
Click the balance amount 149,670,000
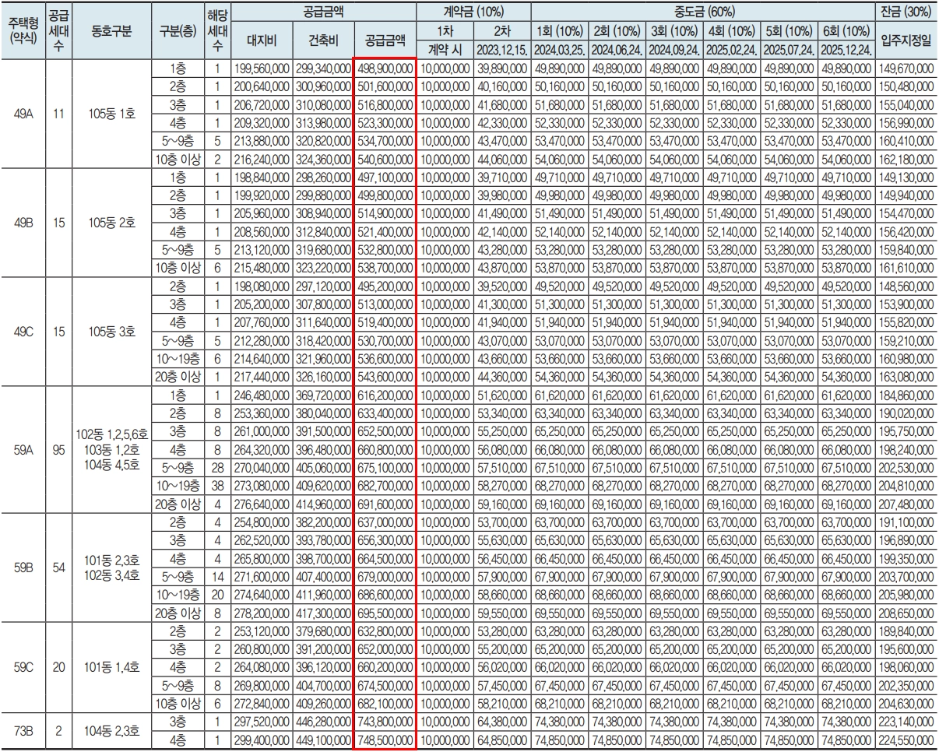905,69
